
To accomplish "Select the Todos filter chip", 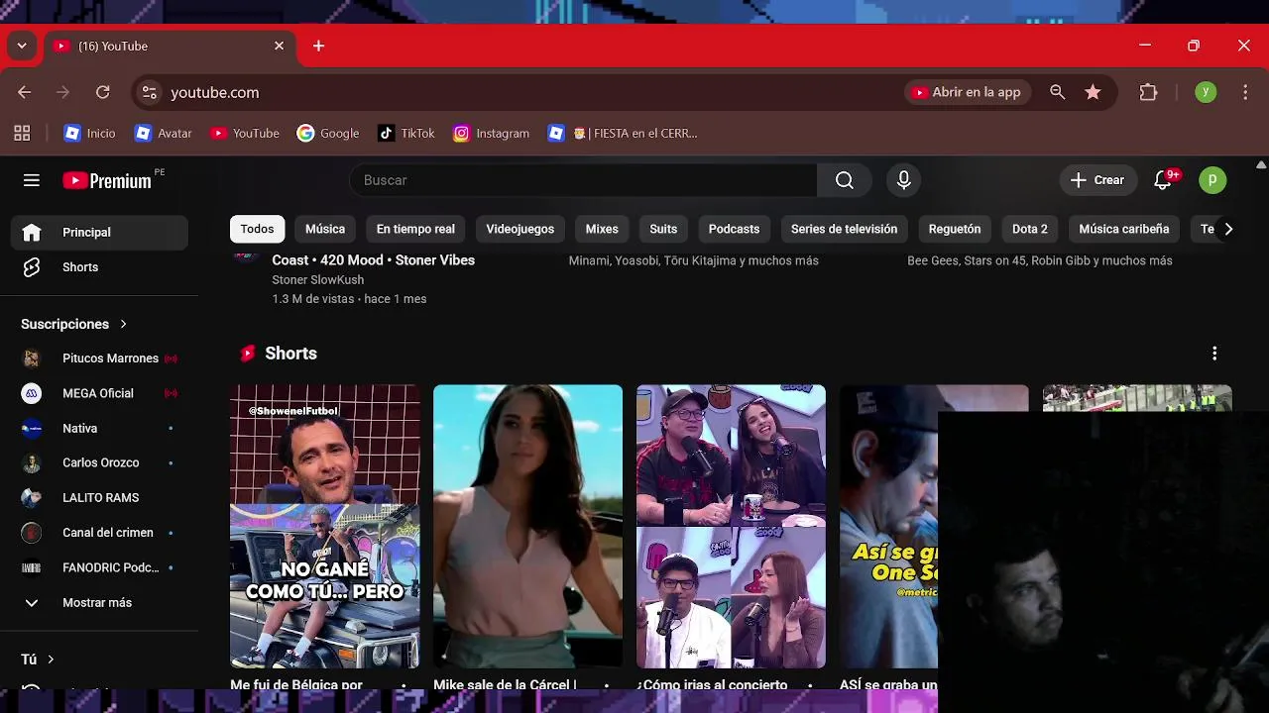I will tap(257, 229).
